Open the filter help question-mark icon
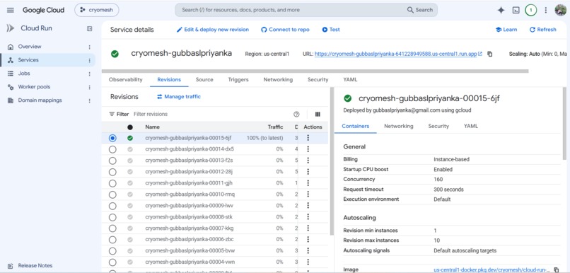 pos(296,114)
